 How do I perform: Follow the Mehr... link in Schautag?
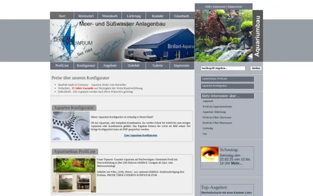(236, 163)
